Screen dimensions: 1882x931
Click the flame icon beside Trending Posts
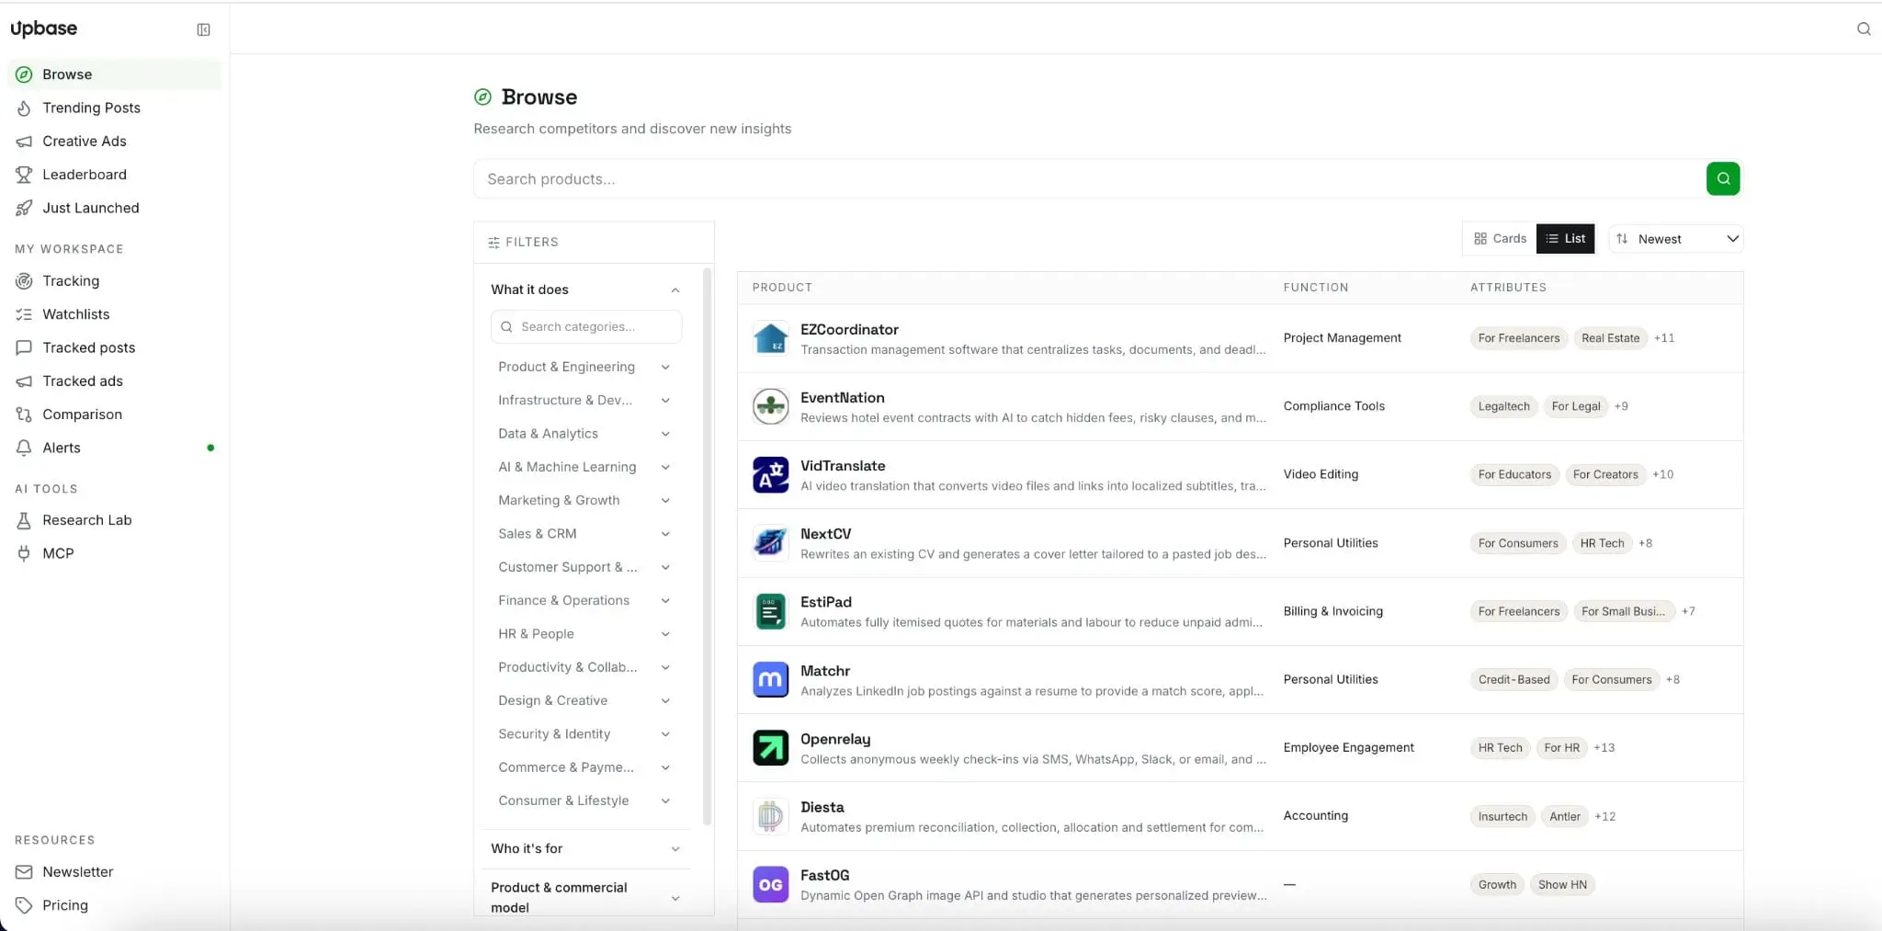pyautogui.click(x=24, y=108)
